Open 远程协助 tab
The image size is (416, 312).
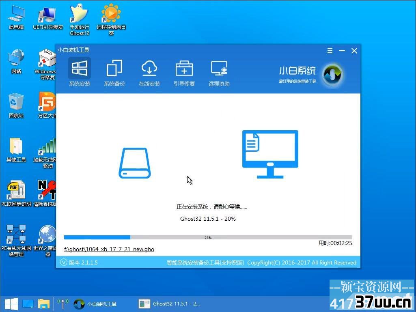(x=219, y=73)
